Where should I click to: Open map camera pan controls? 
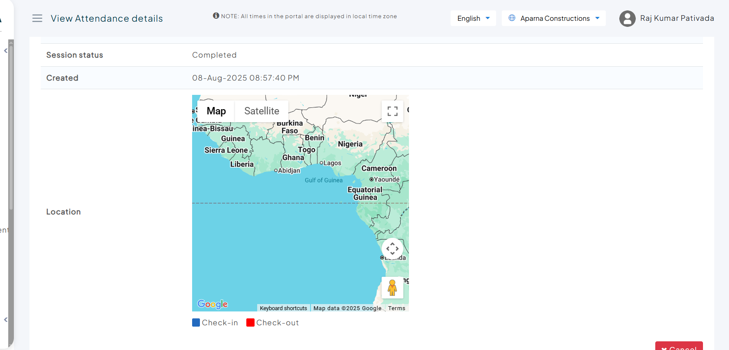(x=392, y=249)
